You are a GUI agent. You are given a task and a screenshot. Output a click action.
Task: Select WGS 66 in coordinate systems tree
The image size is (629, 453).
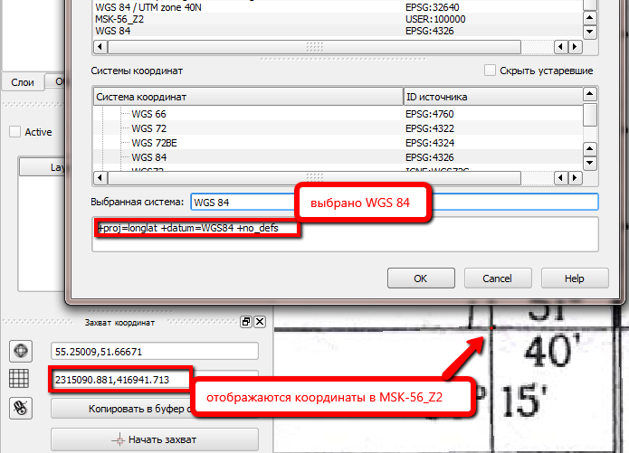point(338,114)
